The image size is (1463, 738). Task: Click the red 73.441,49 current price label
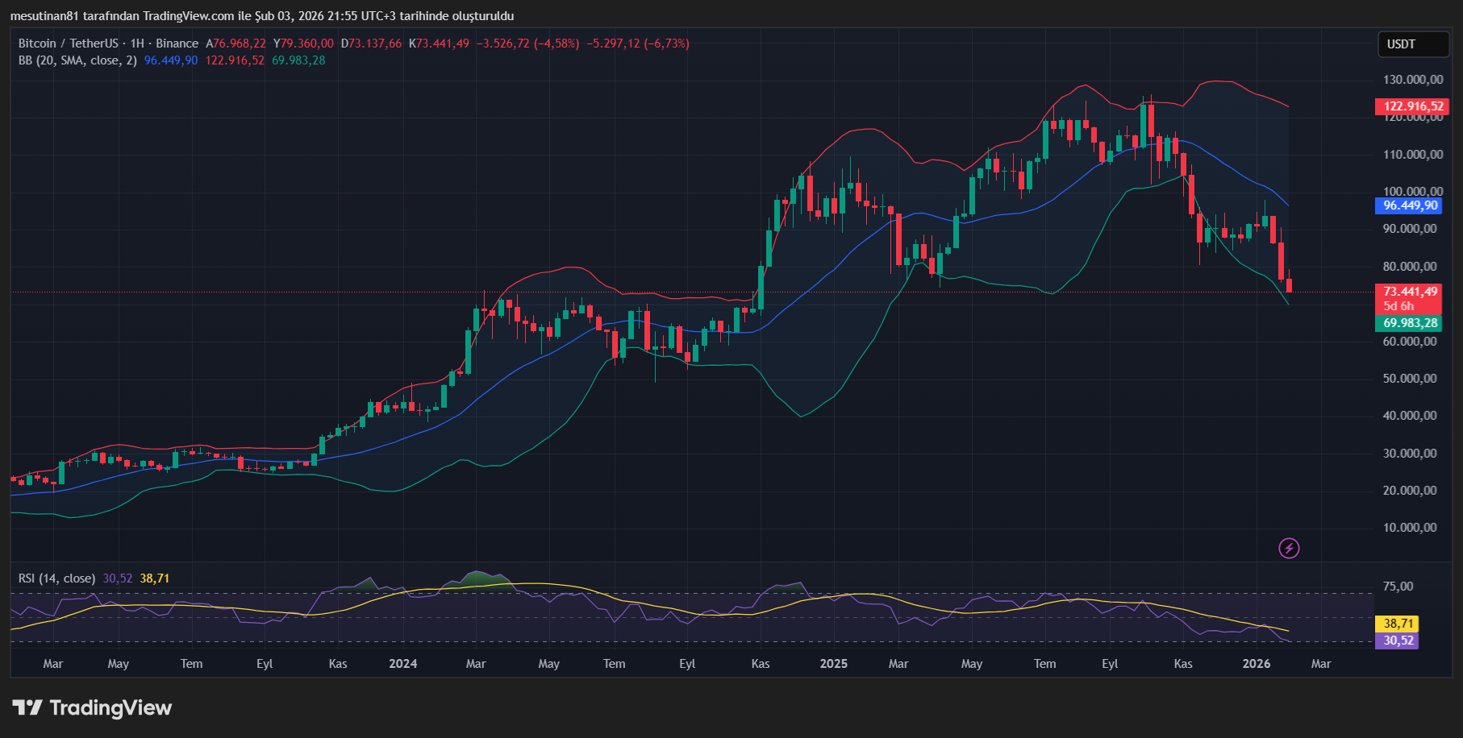[x=1410, y=292]
